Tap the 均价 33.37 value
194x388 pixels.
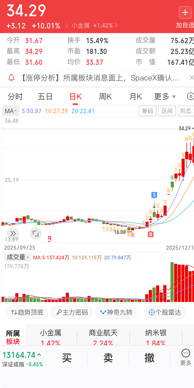(94, 62)
